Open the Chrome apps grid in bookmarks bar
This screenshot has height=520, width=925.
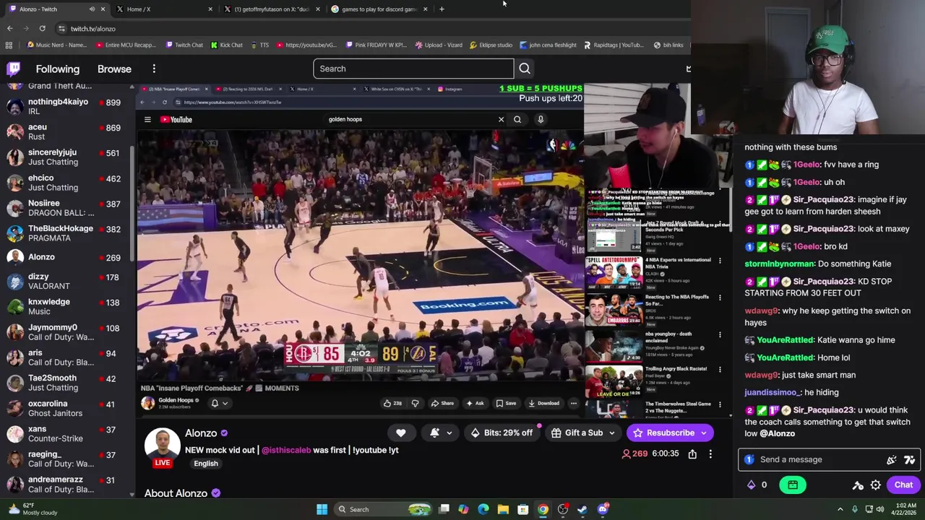coord(9,45)
